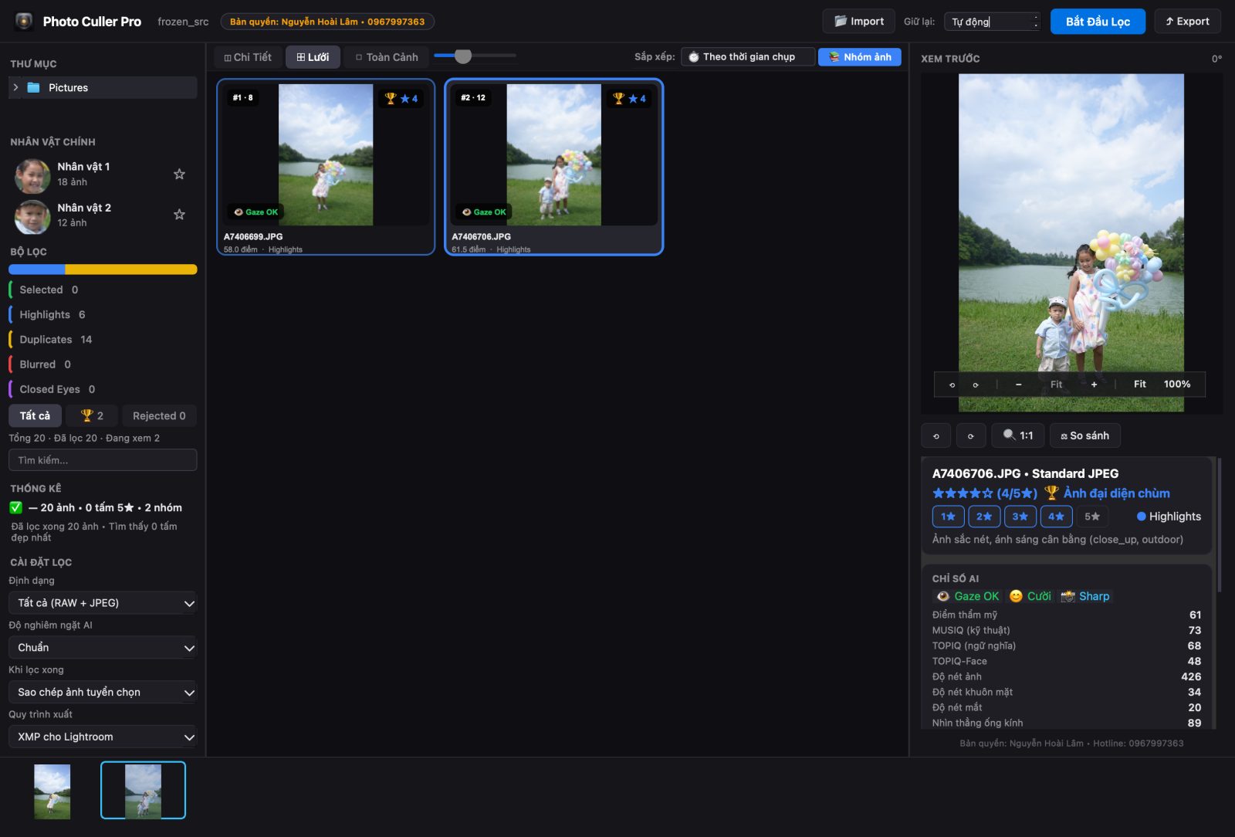
Task: Select the Nhân vật 2 face avatar
Action: pos(32,215)
